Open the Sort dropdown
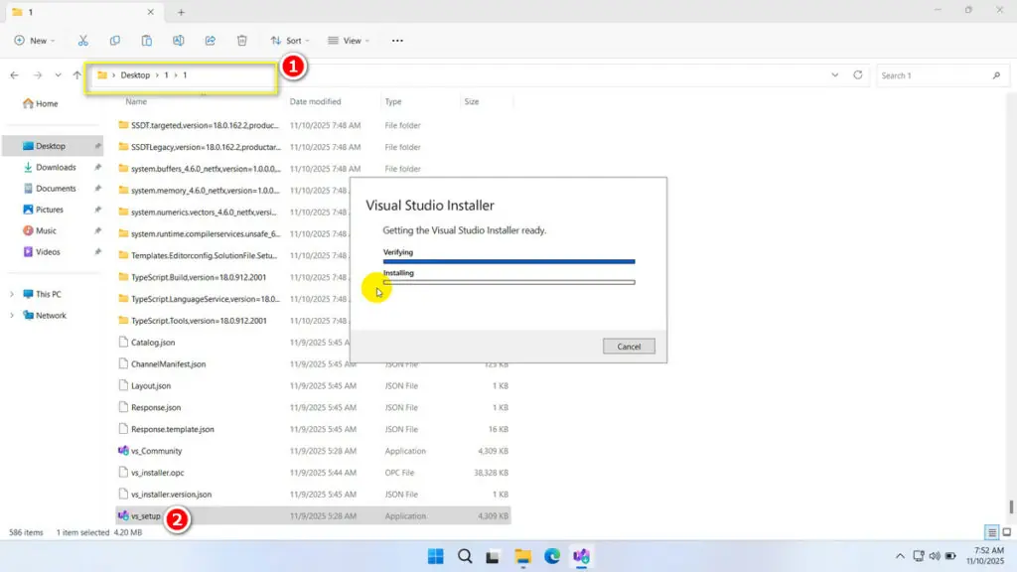The width and height of the screenshot is (1017, 572). point(289,40)
